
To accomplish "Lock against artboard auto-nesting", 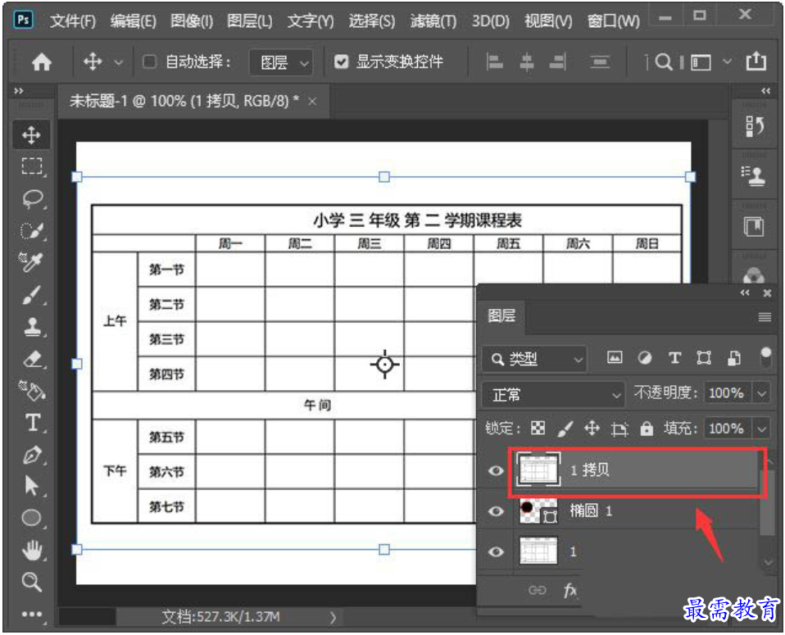I will pos(619,429).
